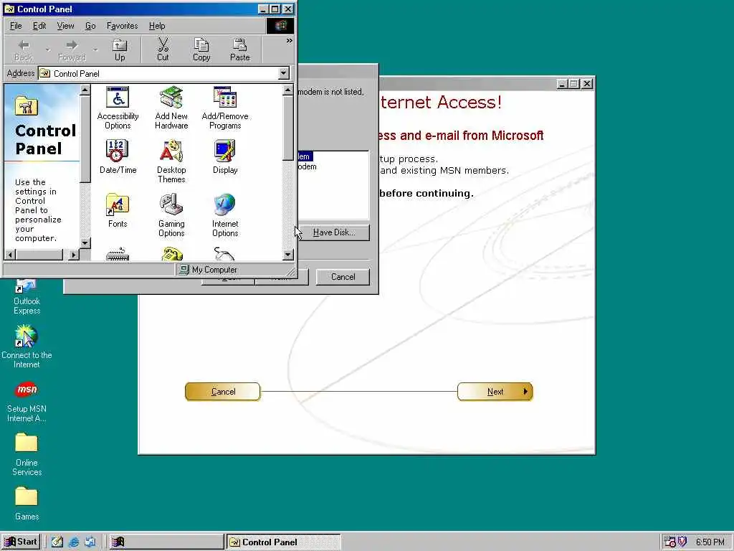Click the Have Disk... button

tap(333, 232)
